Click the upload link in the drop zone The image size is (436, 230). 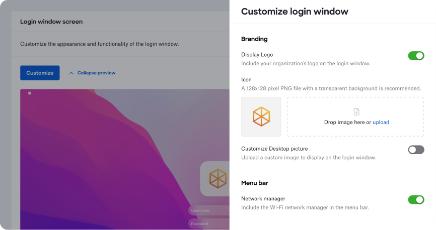[x=381, y=123]
